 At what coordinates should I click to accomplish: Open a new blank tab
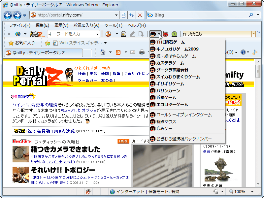click(x=87, y=53)
